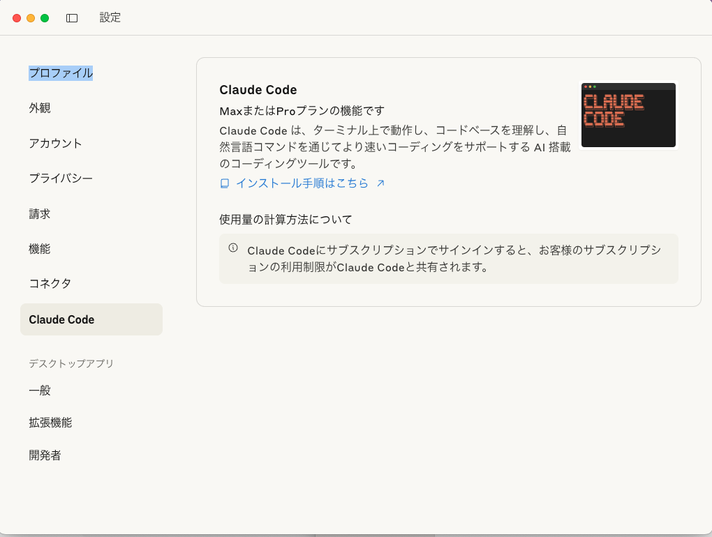
Task: Select Claude Code sidebar item
Action: [91, 319]
